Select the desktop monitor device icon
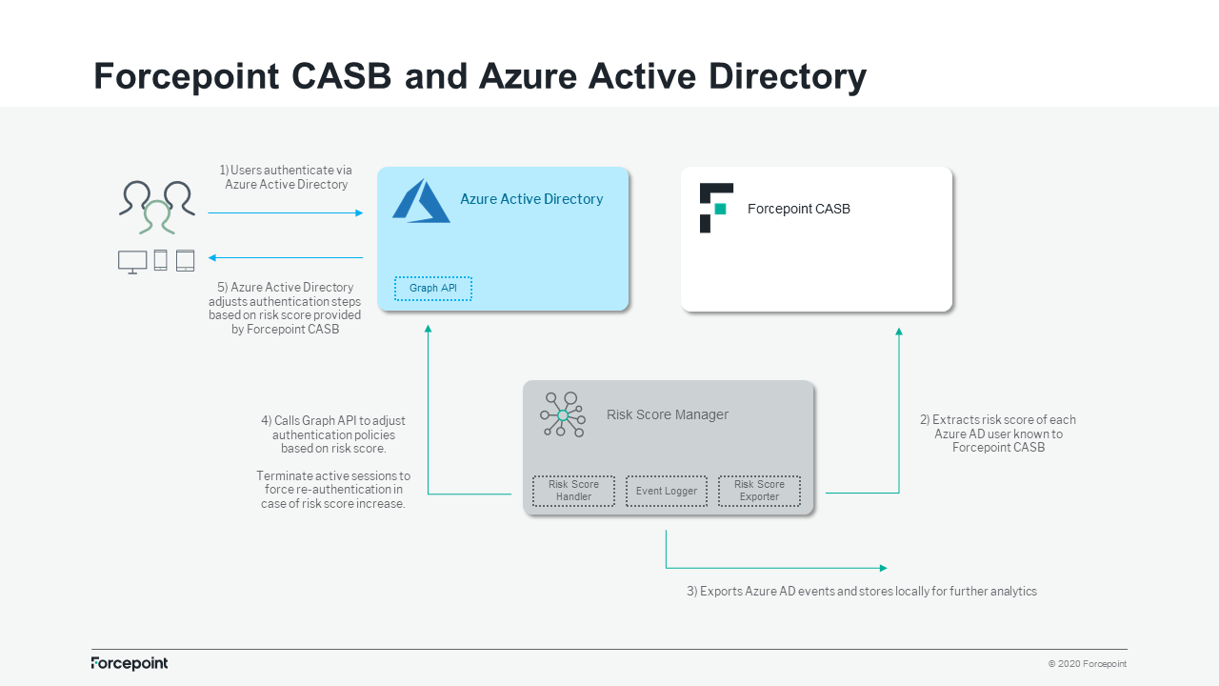 131,258
